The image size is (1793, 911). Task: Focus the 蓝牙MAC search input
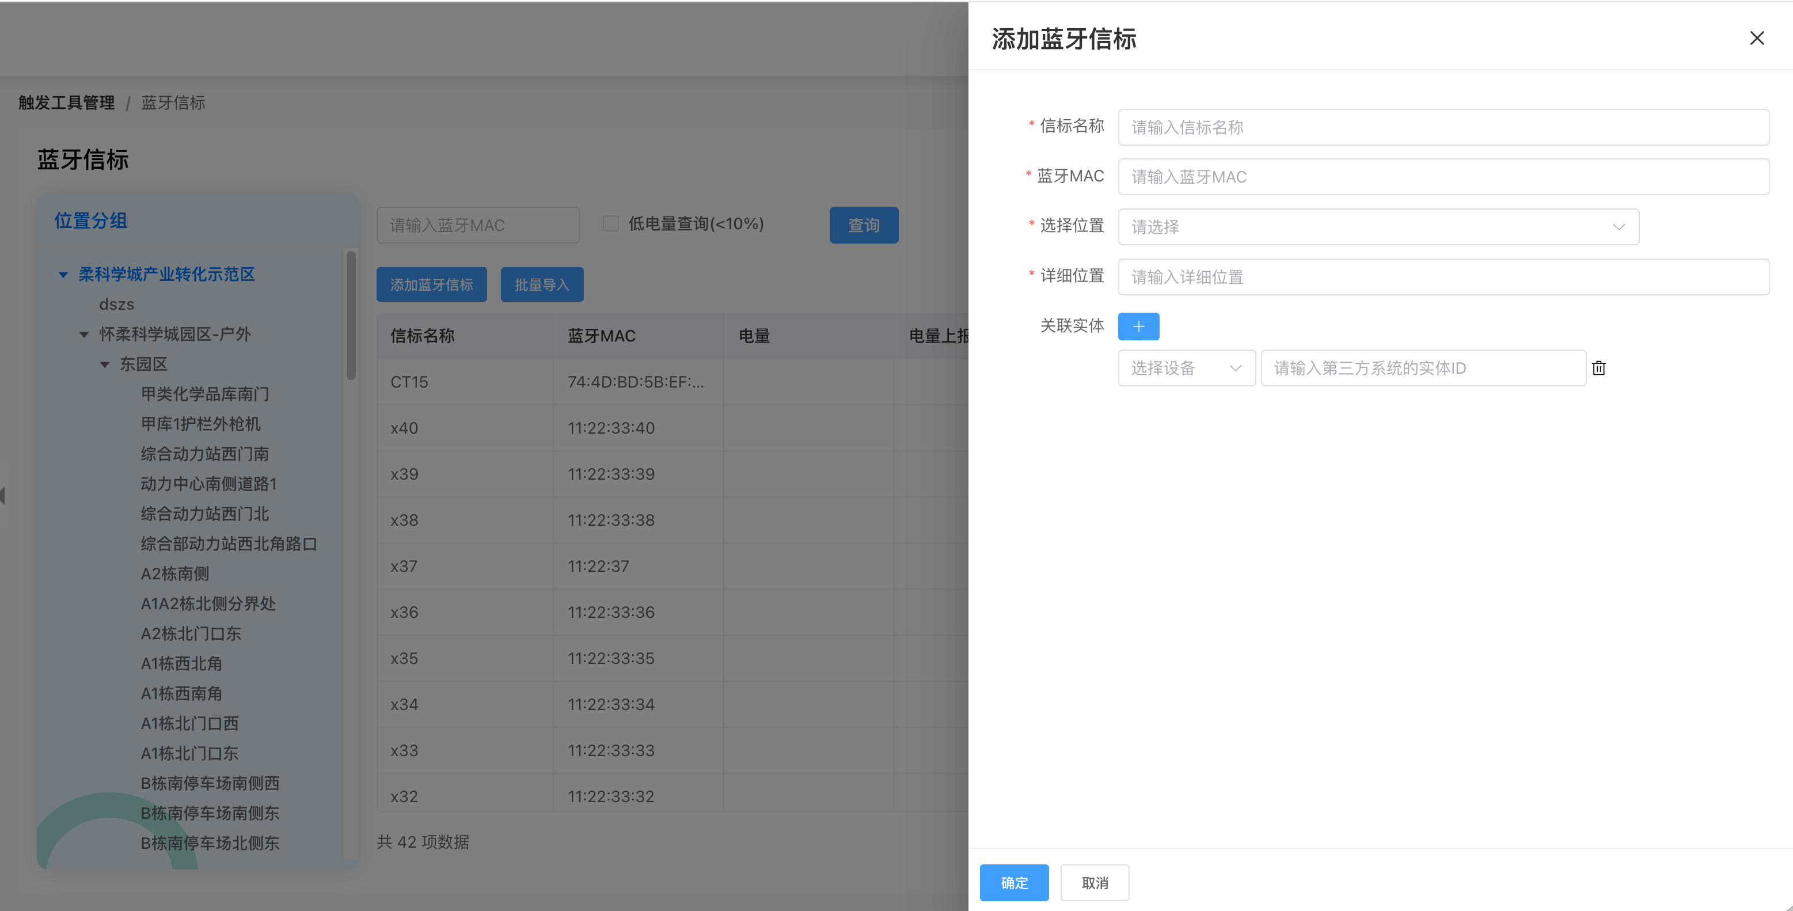(x=477, y=225)
